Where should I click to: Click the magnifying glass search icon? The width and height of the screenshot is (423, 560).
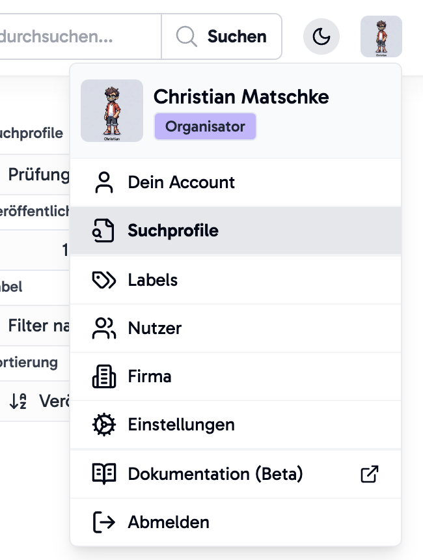point(187,36)
